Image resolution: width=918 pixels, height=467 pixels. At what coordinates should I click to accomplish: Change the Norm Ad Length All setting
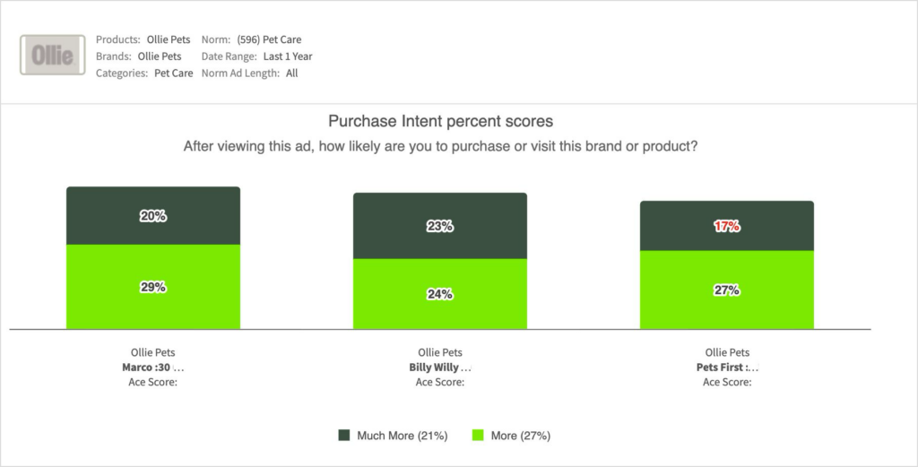click(x=292, y=74)
